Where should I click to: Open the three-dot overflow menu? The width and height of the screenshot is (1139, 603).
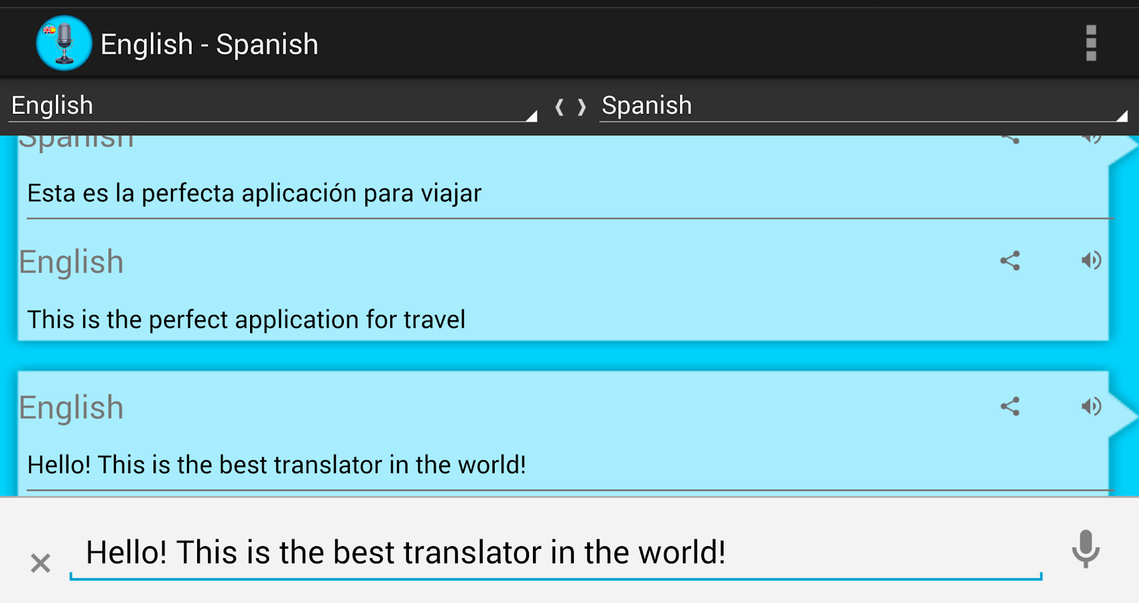click(1091, 44)
